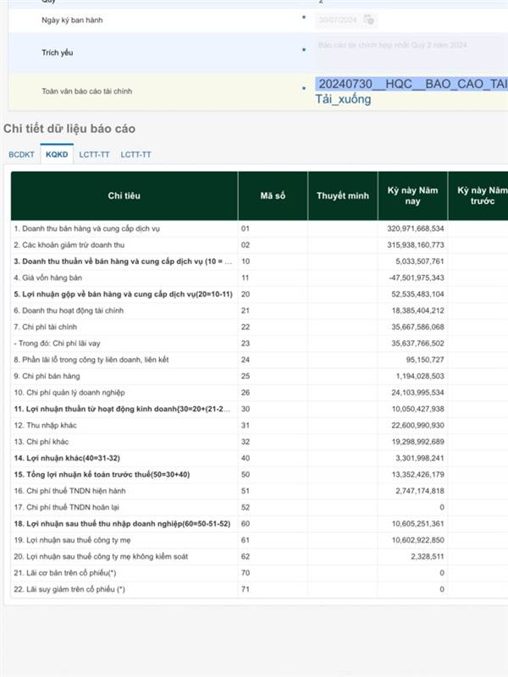Click the value 10,602,922,850
The width and height of the screenshot is (508, 677).
pyautogui.click(x=417, y=540)
